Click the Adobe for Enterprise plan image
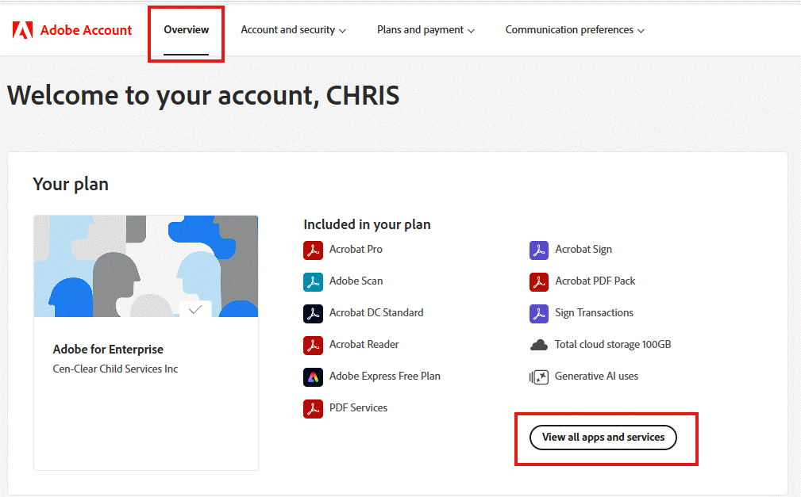 (x=146, y=266)
